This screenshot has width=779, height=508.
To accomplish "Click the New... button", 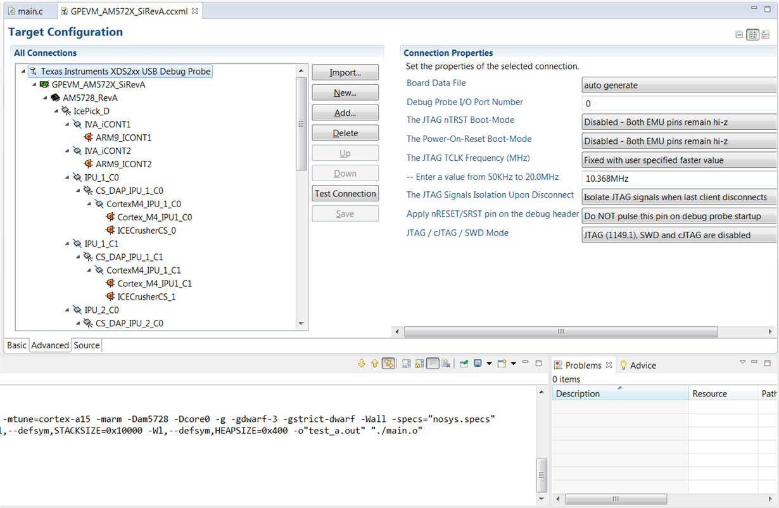I will coord(345,92).
